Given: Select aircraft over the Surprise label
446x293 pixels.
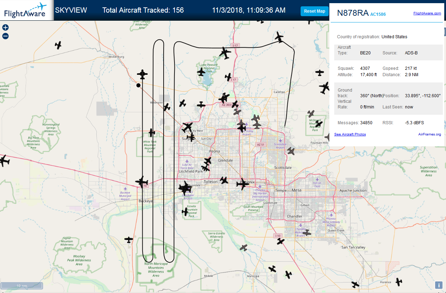Looking at the screenshot, I should point(191,136).
